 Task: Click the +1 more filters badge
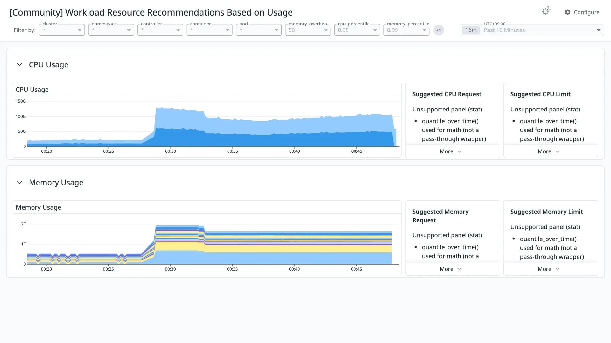439,30
